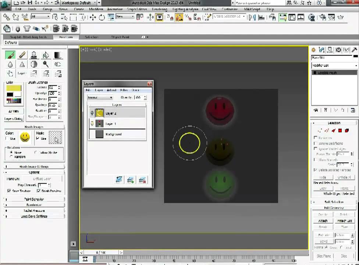Open the Workspace: Default dropdown
The image size is (359, 265).
(79, 3)
